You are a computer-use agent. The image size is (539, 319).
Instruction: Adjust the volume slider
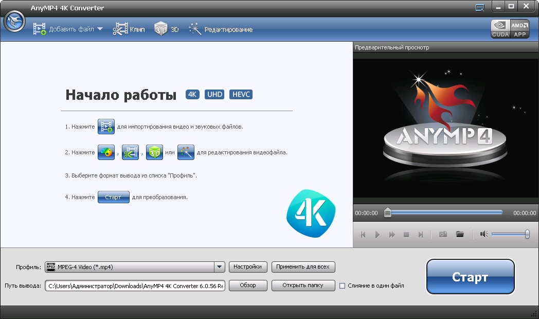(x=511, y=234)
